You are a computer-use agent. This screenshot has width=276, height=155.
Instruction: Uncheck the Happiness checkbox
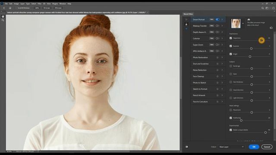[x=231, y=38]
